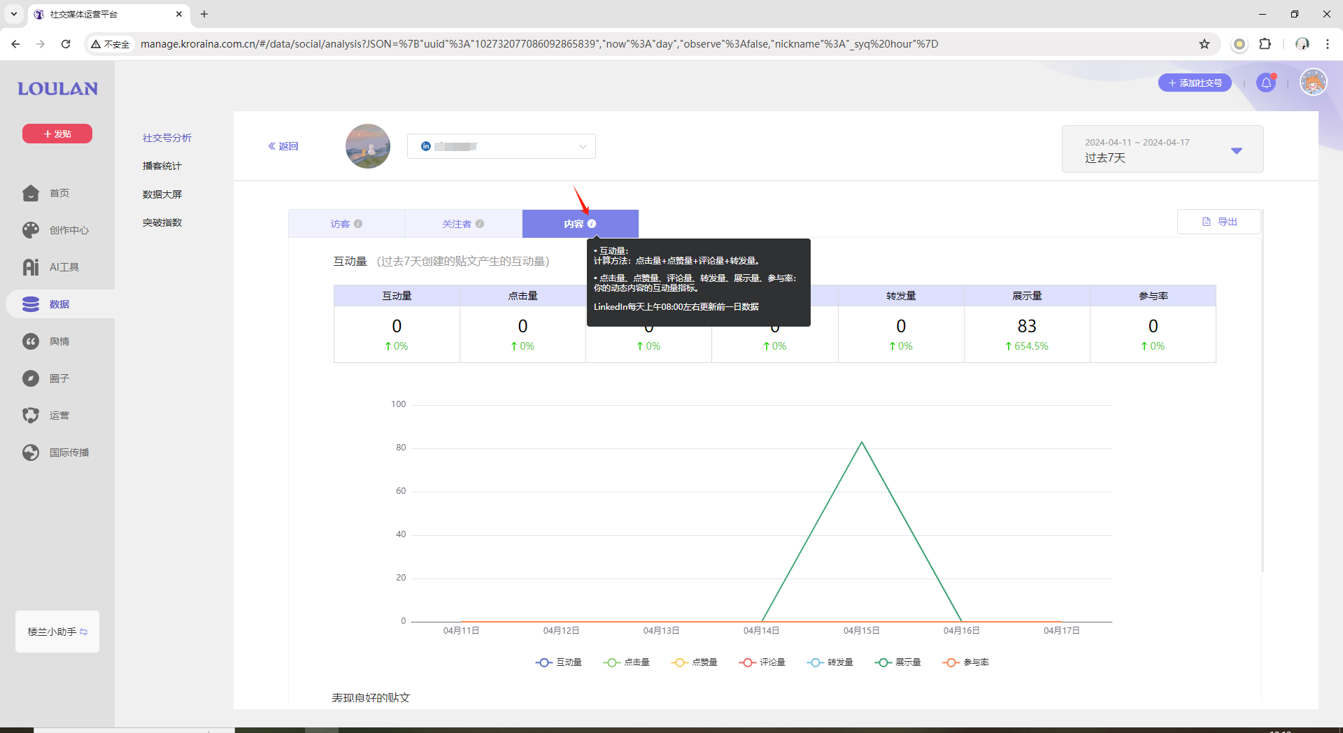1343x733 pixels.
Task: Click the notification bell icon
Action: click(x=1266, y=83)
